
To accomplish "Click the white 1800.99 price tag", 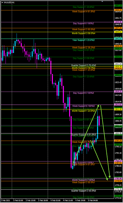I will click(118, 133).
